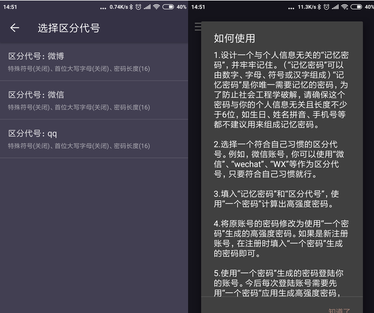Tap the settings summary under 微博
The height and width of the screenshot is (313, 374).
pos(79,68)
